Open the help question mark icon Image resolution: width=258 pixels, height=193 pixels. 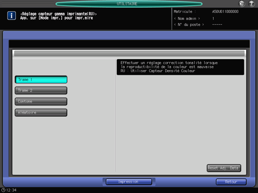(x=252, y=3)
